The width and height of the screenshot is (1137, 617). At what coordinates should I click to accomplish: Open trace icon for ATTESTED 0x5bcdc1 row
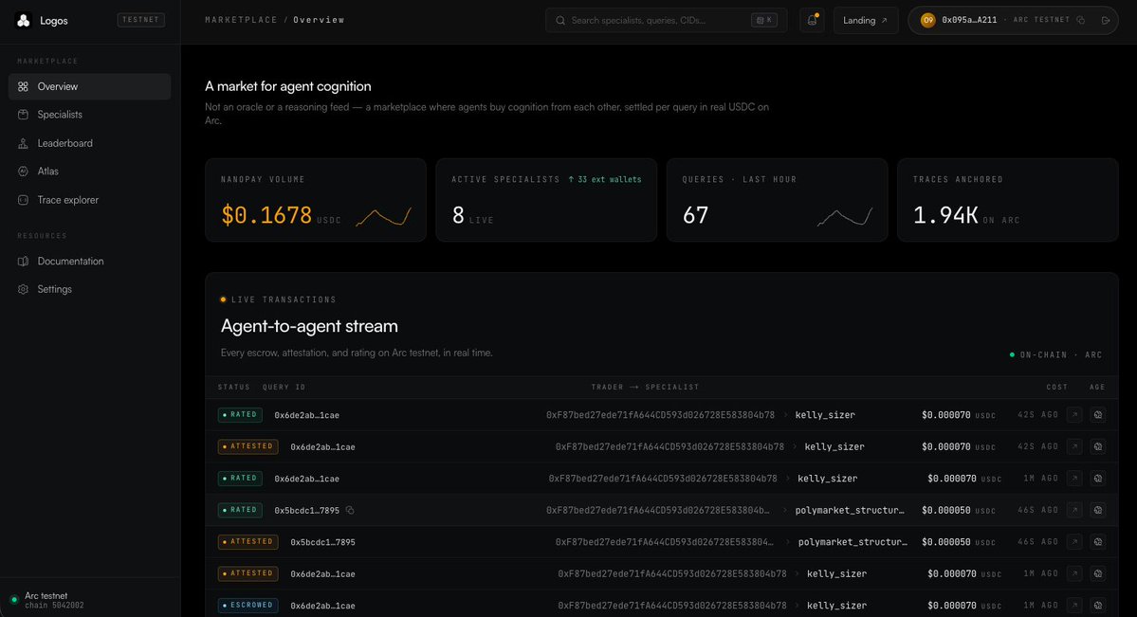pyautogui.click(x=1098, y=541)
